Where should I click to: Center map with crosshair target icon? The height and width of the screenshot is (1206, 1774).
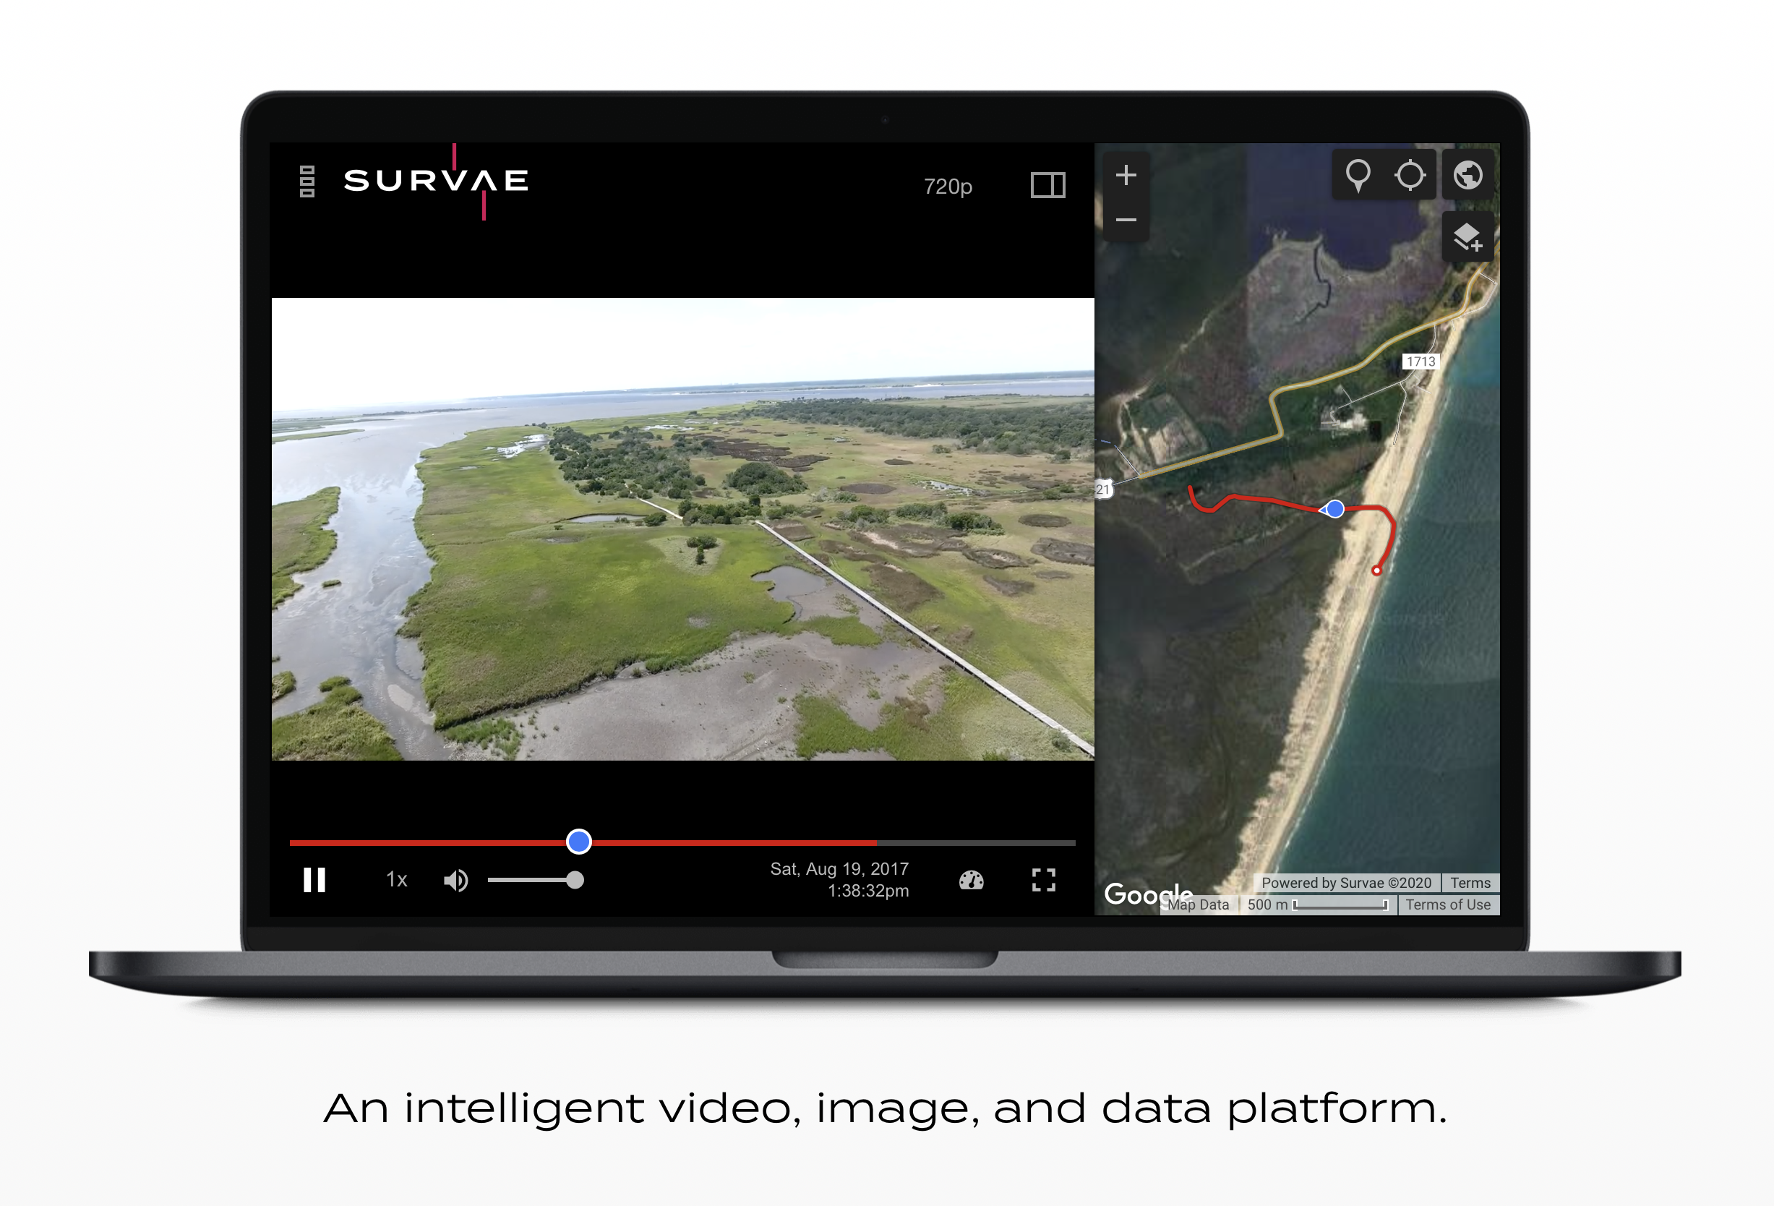1409,175
